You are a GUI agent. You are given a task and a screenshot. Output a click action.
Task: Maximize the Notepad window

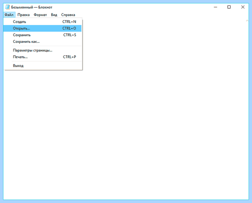229,7
